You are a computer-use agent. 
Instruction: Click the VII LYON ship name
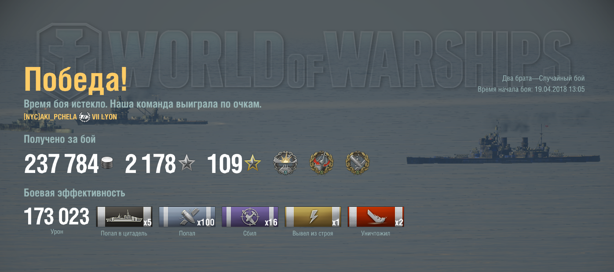tap(104, 117)
